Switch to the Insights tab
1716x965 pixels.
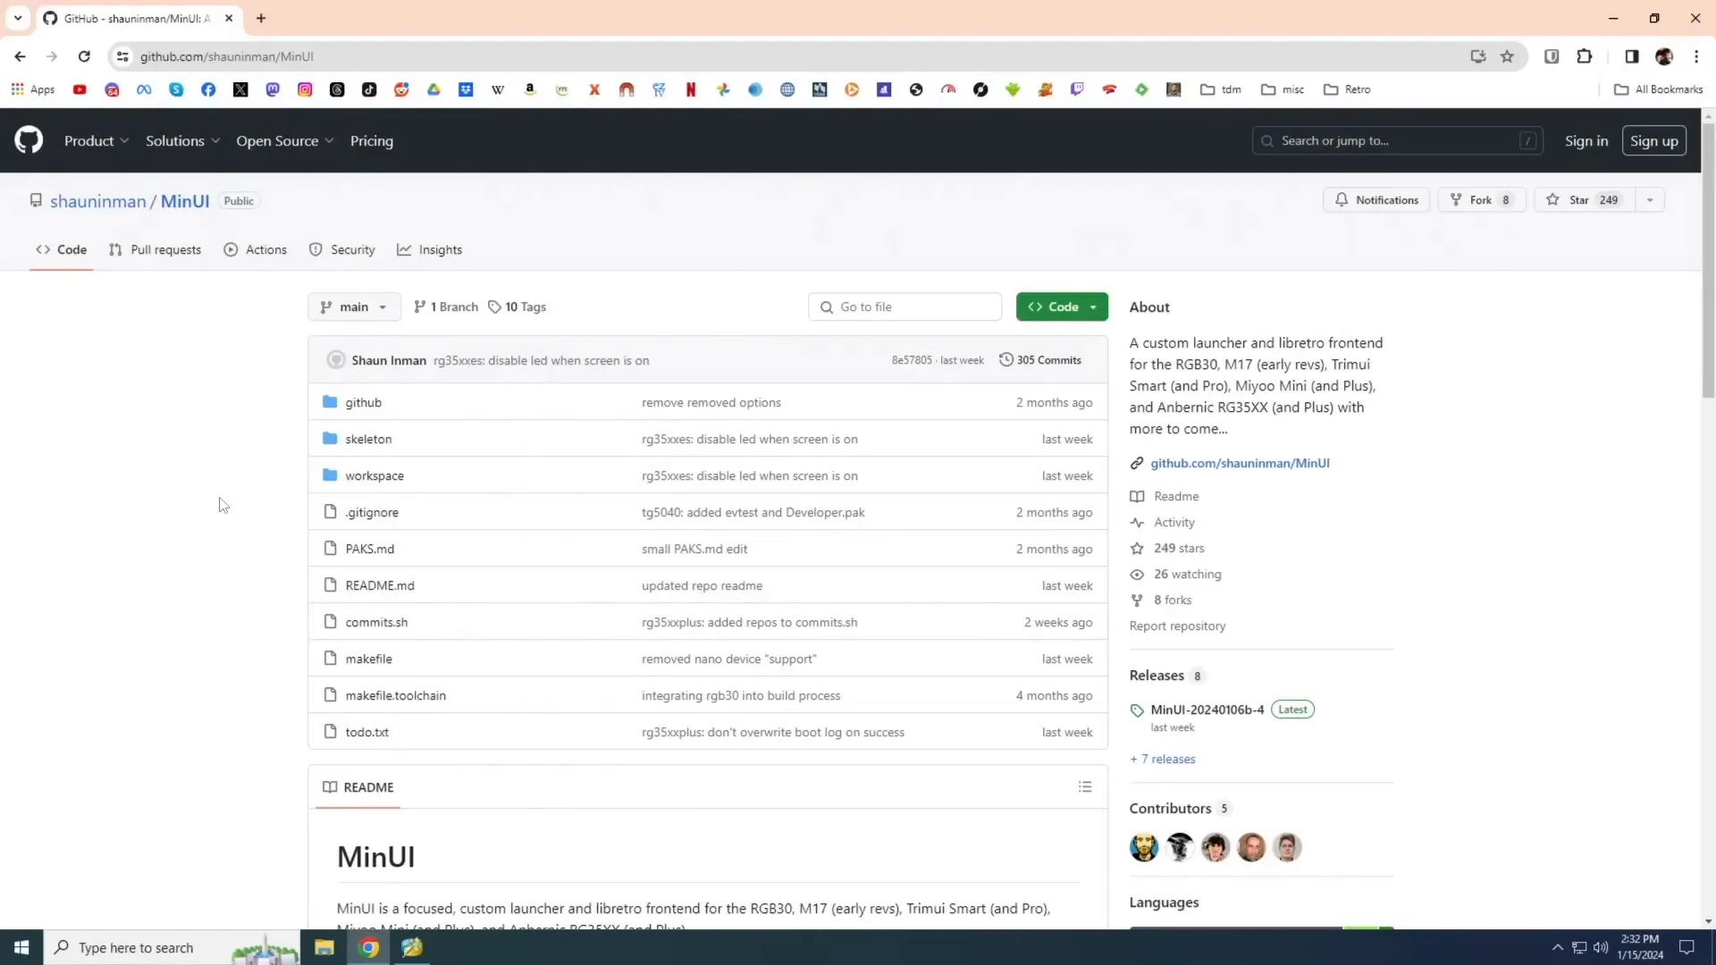coord(430,250)
